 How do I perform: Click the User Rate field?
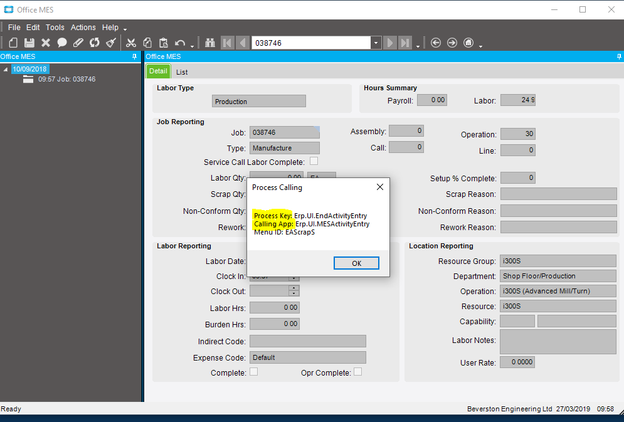point(517,362)
